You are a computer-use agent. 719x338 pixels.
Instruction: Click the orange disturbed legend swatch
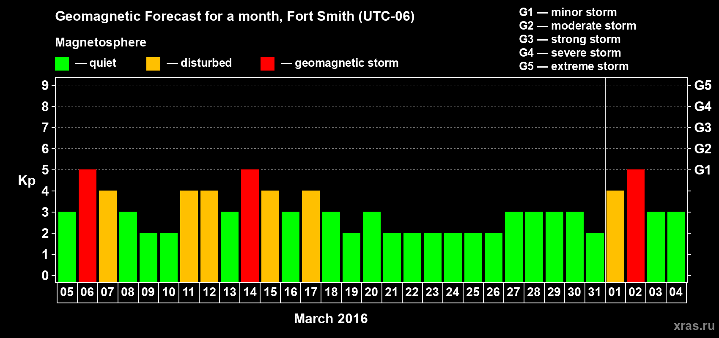(x=153, y=64)
